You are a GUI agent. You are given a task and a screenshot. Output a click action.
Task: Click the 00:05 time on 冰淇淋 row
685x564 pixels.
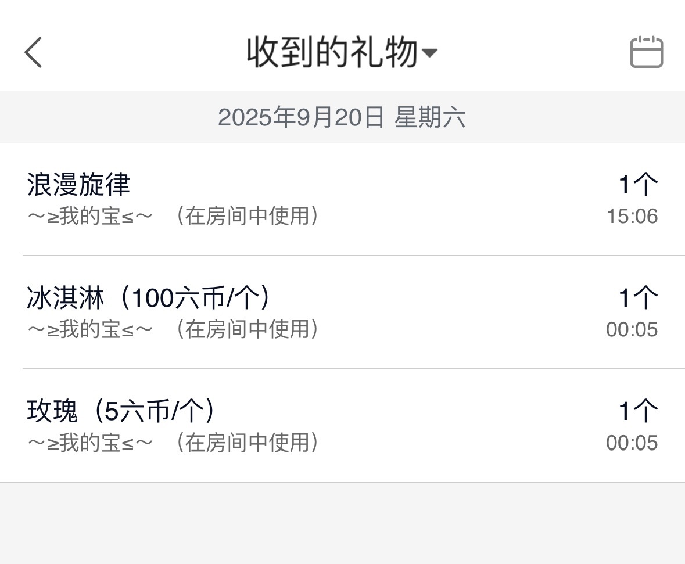632,330
